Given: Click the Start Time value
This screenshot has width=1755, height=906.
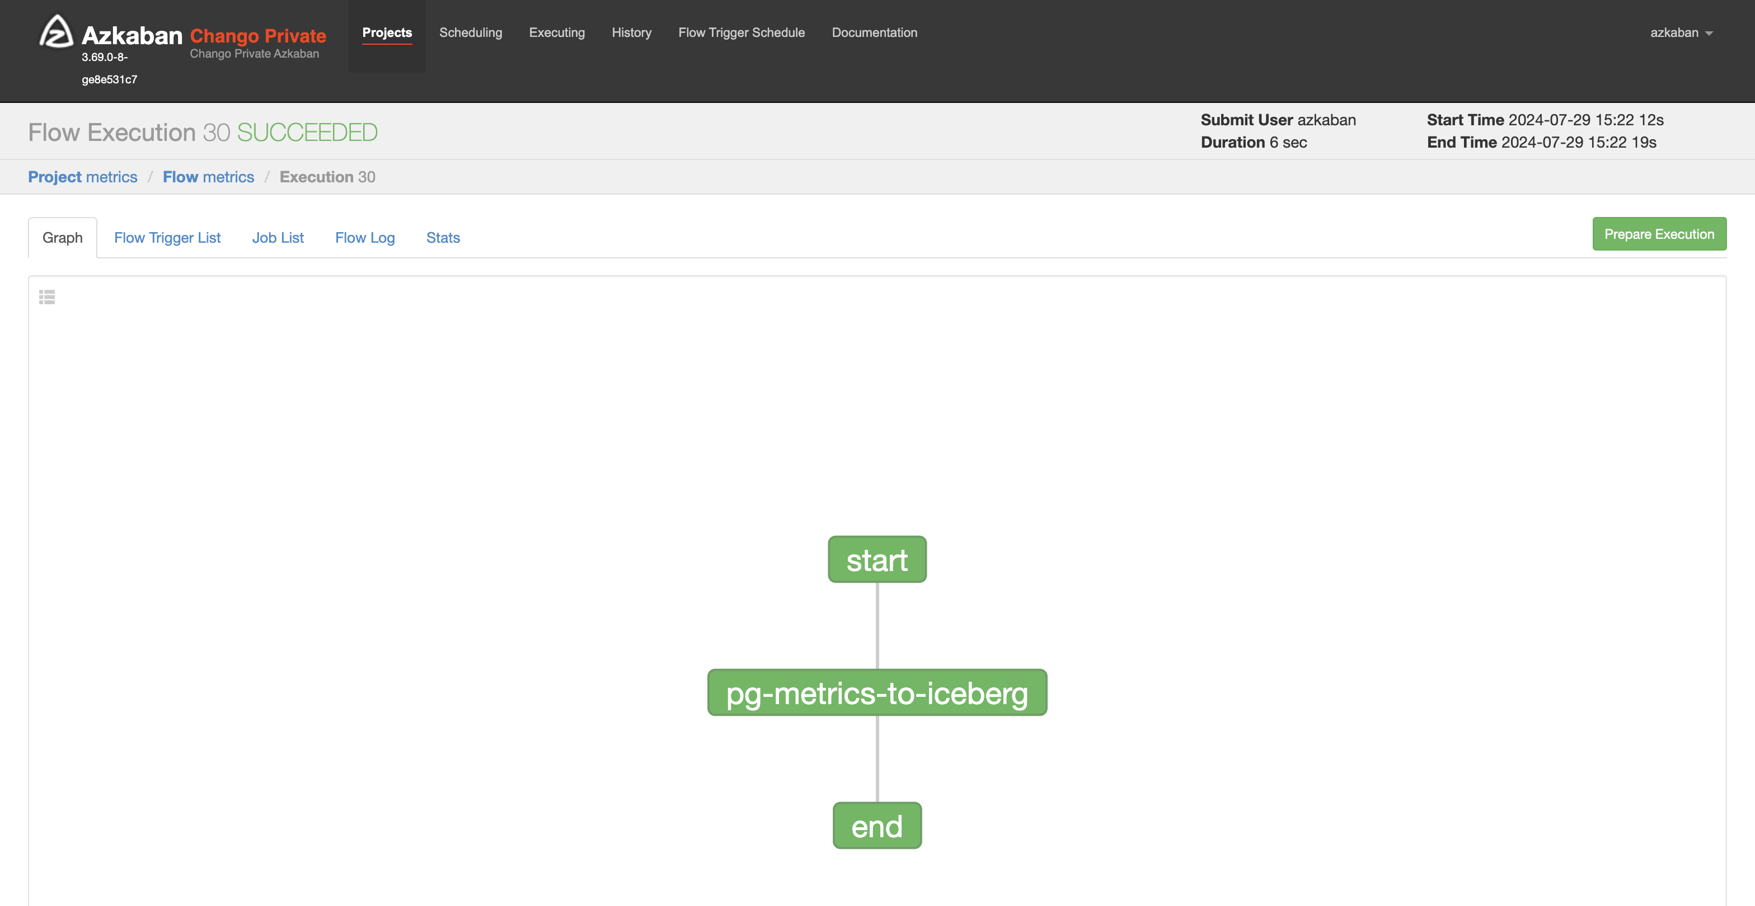Looking at the screenshot, I should click(x=1586, y=120).
